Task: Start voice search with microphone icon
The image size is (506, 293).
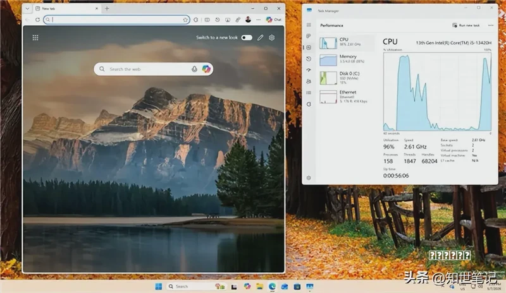Action: click(x=194, y=69)
